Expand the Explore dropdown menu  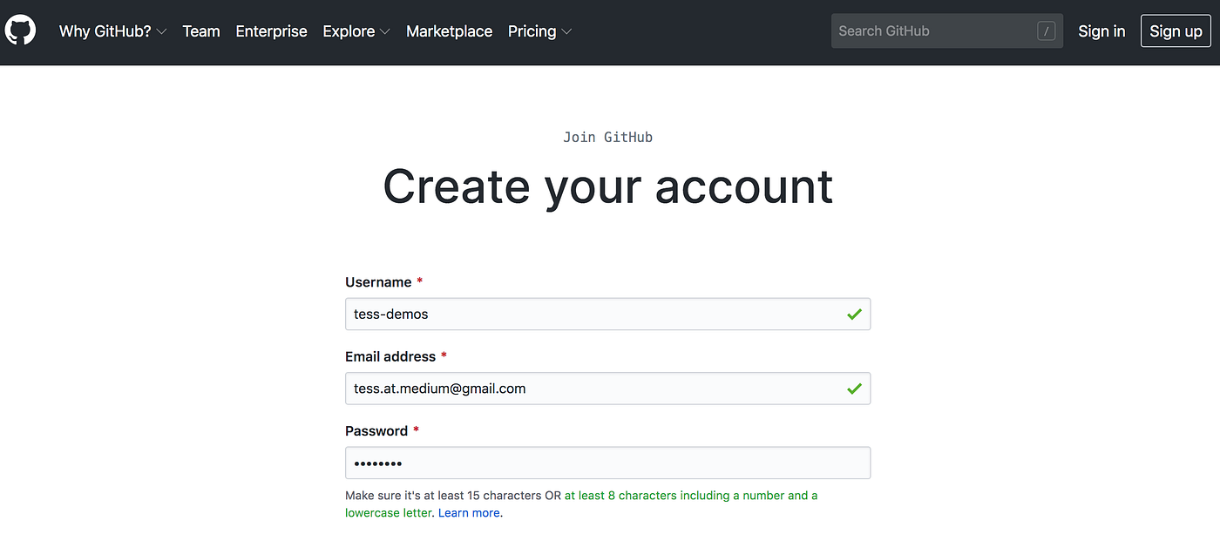point(356,31)
